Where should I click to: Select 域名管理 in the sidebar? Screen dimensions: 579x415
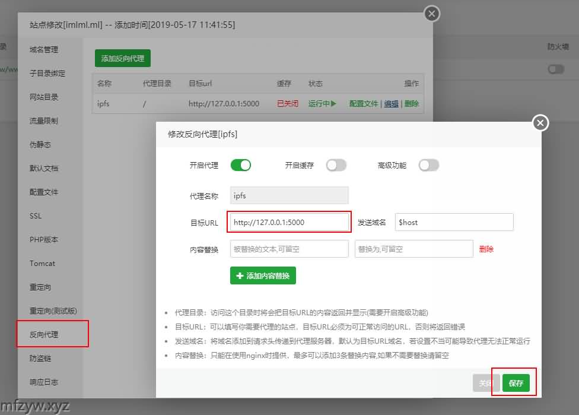(x=44, y=50)
